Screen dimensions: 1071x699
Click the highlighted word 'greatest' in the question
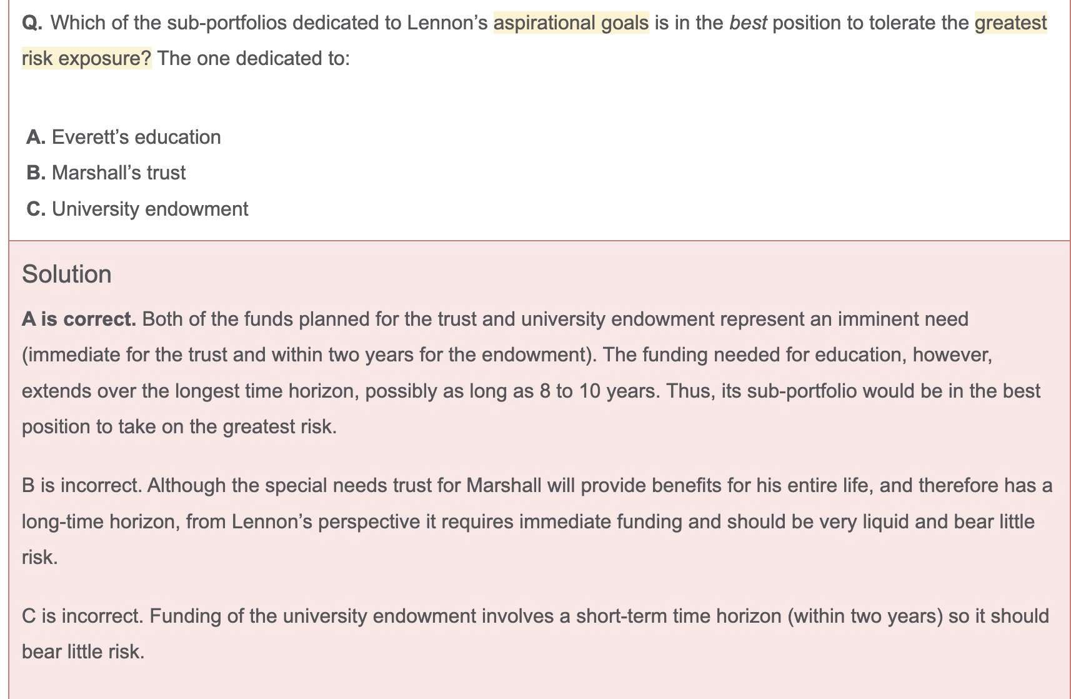pyautogui.click(x=1010, y=23)
